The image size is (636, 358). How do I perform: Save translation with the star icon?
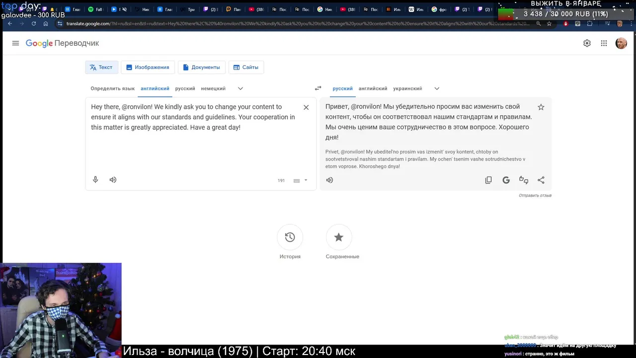541,107
